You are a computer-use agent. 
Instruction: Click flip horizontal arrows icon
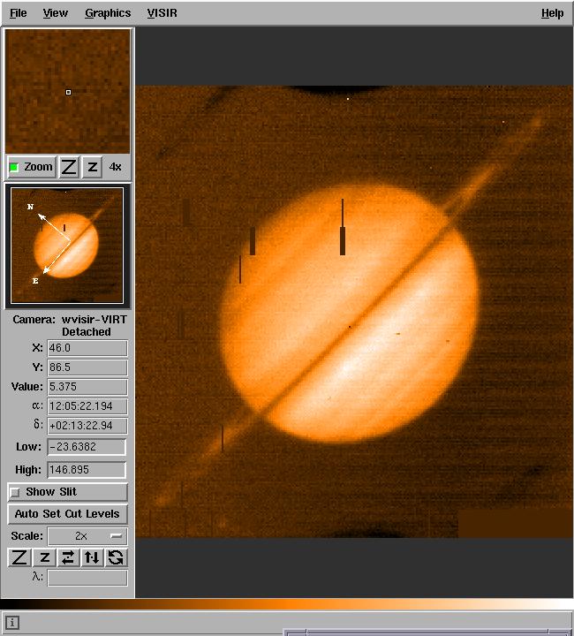pyautogui.click(x=68, y=557)
